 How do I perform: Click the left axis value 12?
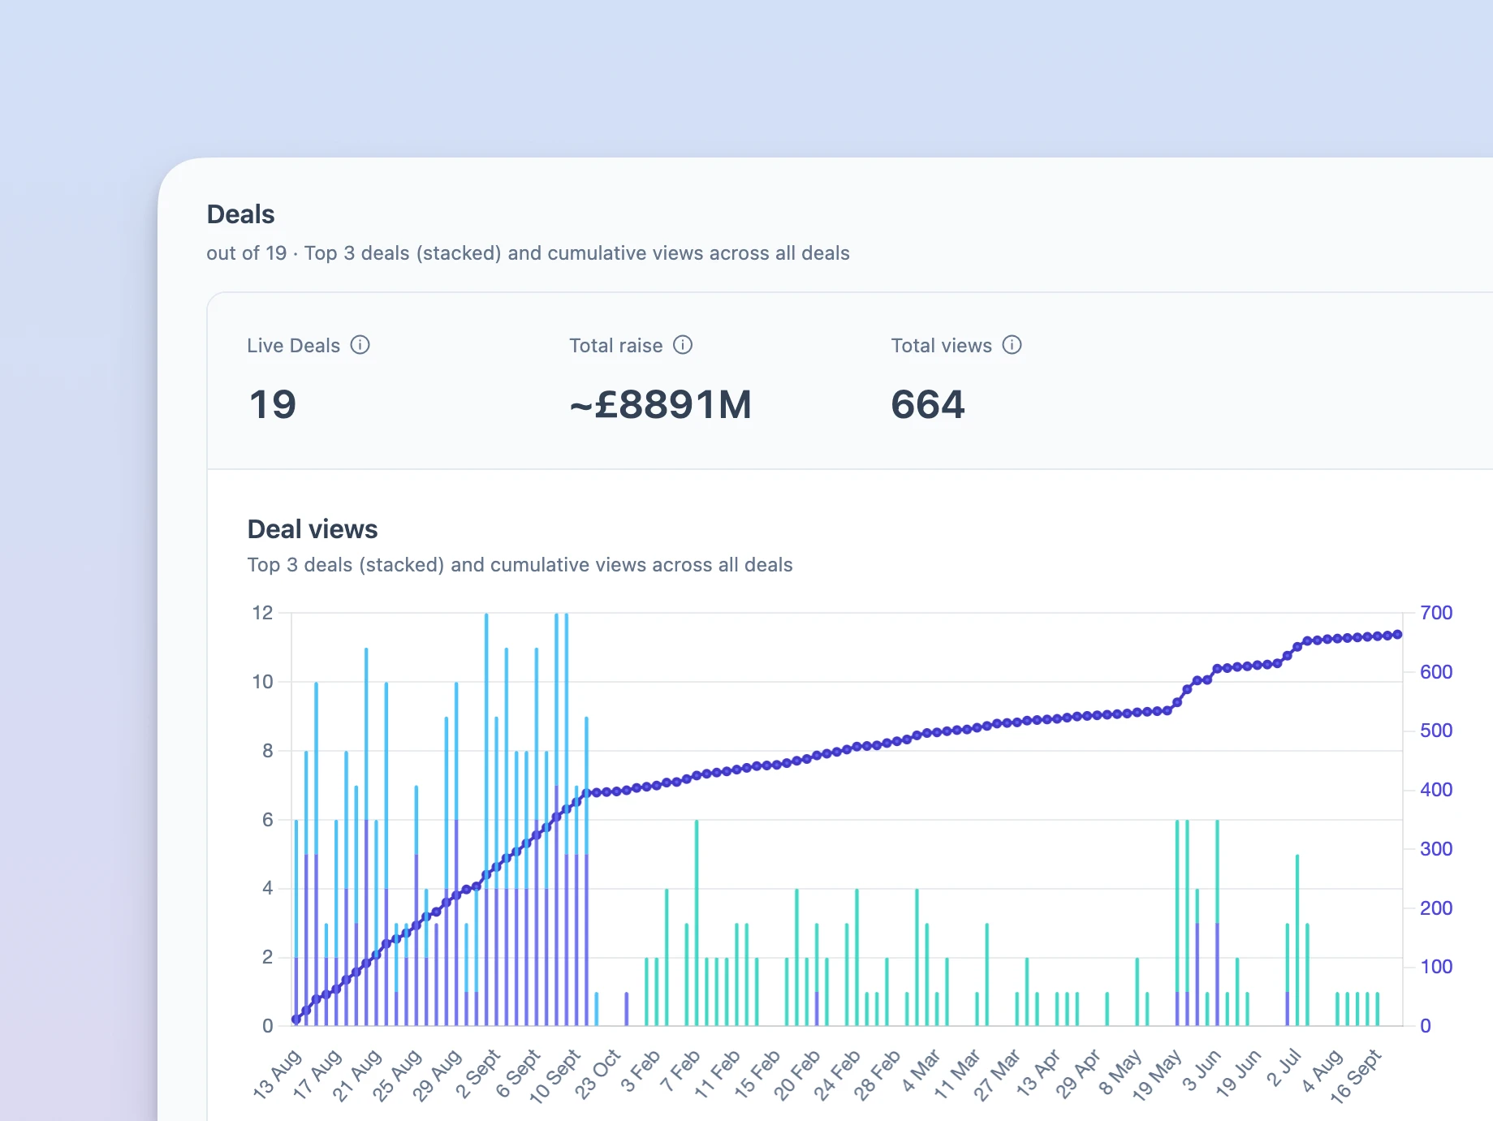click(262, 613)
